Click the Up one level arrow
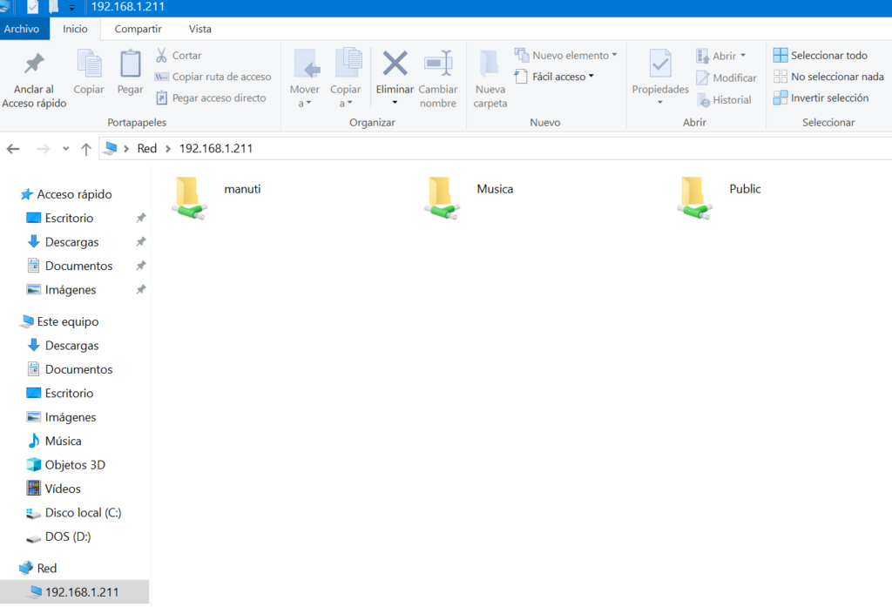 point(86,149)
